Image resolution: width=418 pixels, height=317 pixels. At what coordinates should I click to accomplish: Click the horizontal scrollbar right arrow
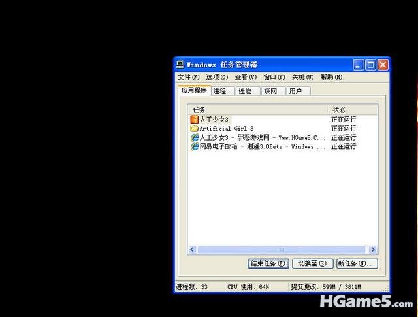click(x=373, y=250)
